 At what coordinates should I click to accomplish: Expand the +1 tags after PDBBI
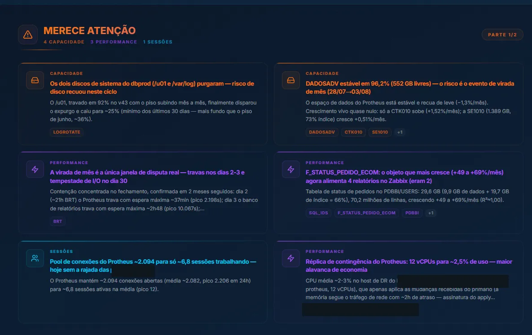click(431, 213)
